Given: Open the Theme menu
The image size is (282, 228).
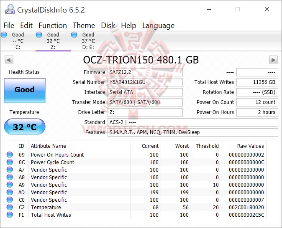Looking at the screenshot, I should 84,25.
